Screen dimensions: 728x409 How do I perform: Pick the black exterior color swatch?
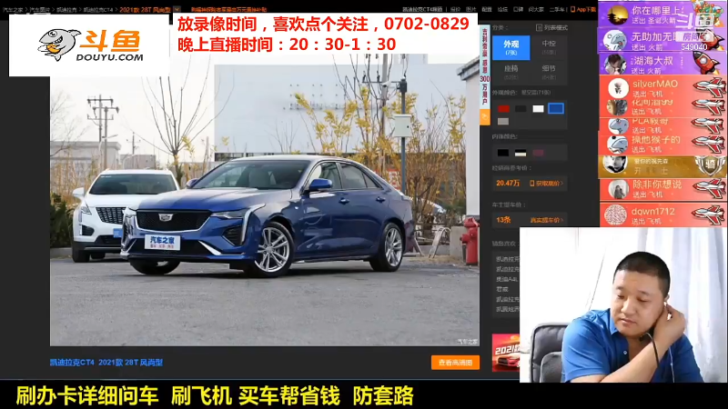[521, 108]
